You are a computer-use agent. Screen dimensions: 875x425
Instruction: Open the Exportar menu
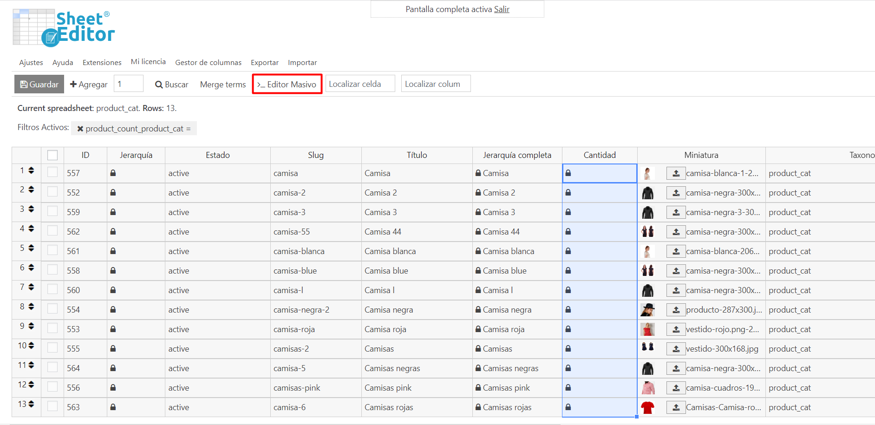[x=264, y=63]
